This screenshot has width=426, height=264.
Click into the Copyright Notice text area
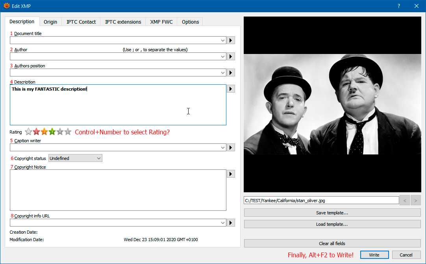point(118,190)
